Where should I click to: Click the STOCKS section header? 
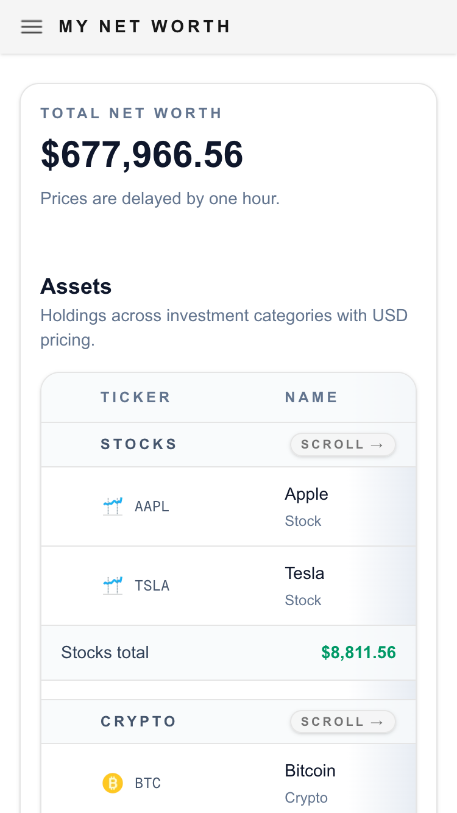pyautogui.click(x=139, y=444)
